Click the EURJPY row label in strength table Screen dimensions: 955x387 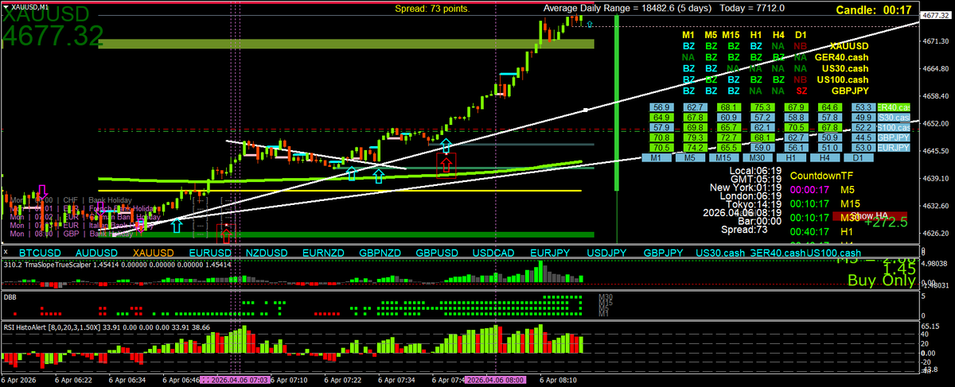(895, 147)
